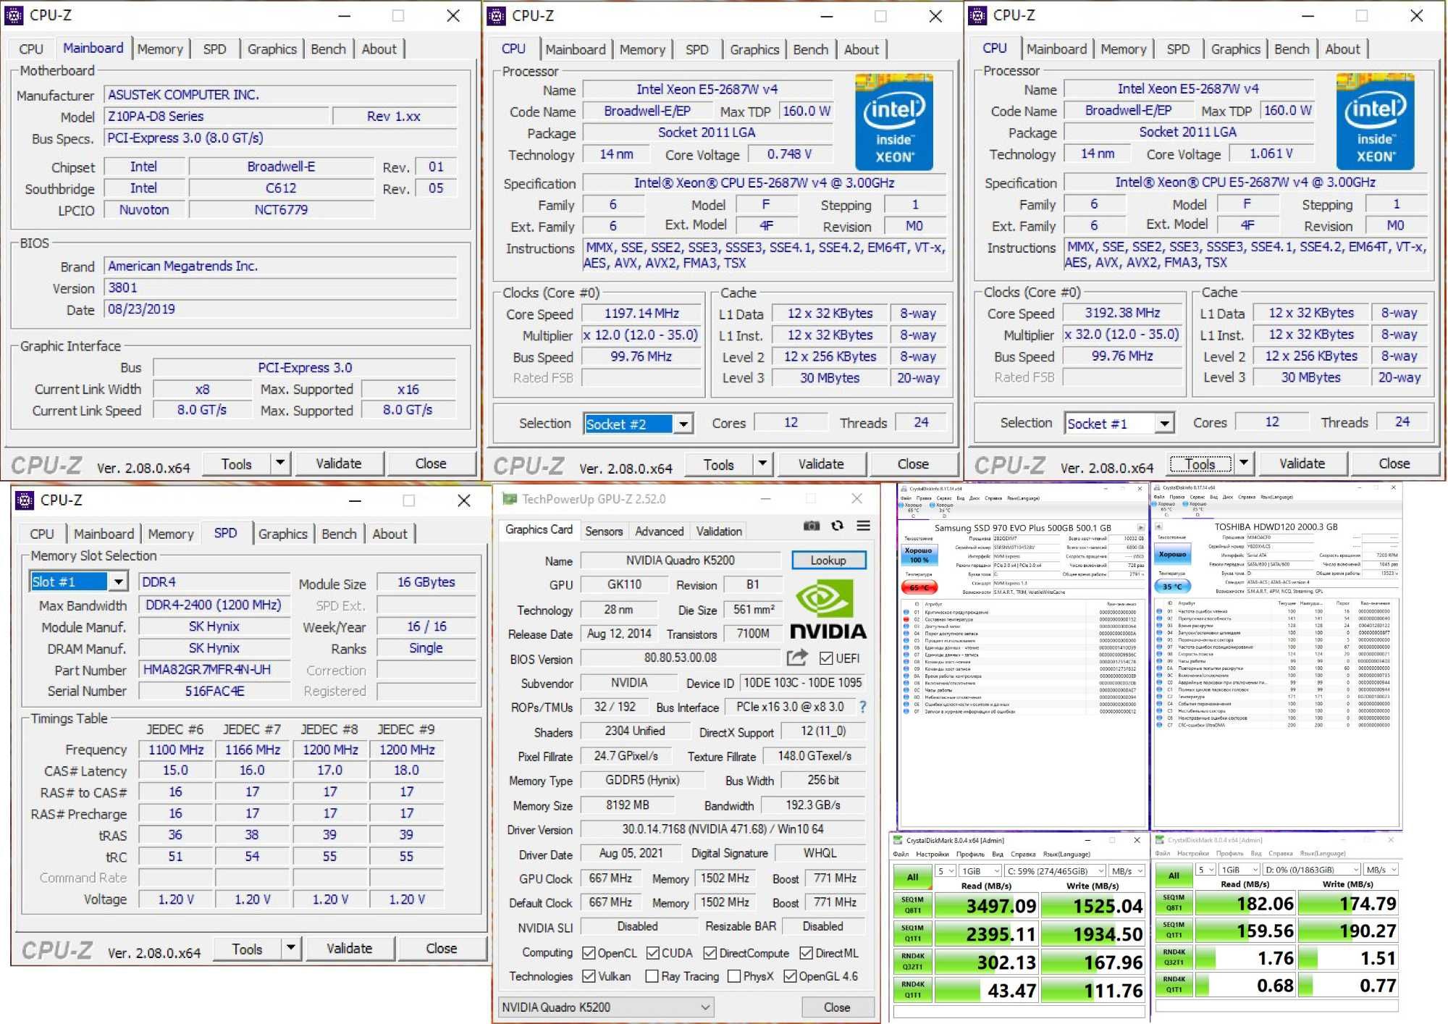This screenshot has width=1448, height=1024.
Task: Open NVIDIA Quadro K5200 card selector dropdown
Action: (x=607, y=1007)
